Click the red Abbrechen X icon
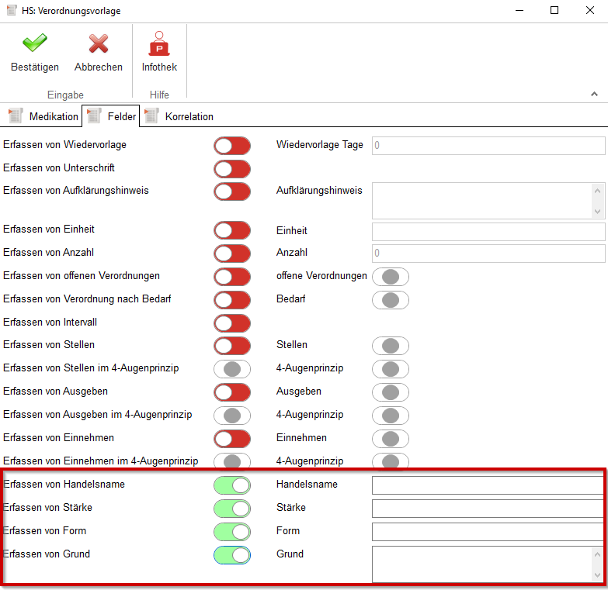608x590 pixels. tap(98, 44)
